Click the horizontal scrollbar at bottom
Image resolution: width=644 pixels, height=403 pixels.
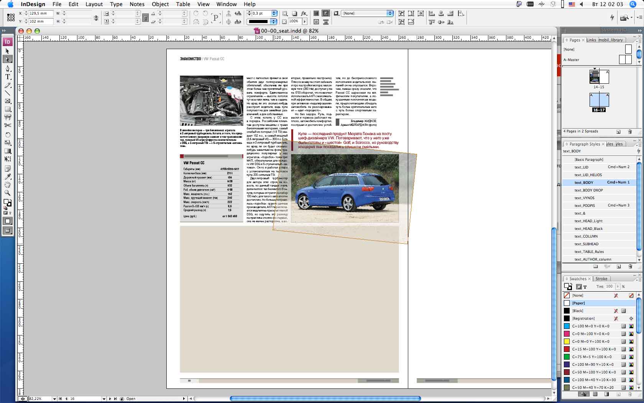pos(325,398)
